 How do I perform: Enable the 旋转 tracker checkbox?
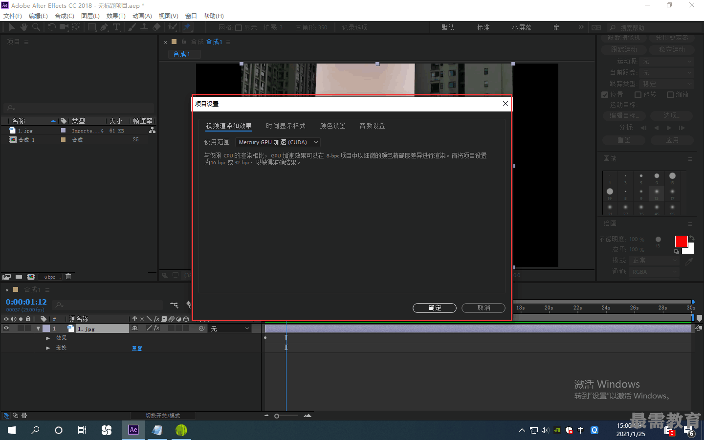(x=638, y=95)
